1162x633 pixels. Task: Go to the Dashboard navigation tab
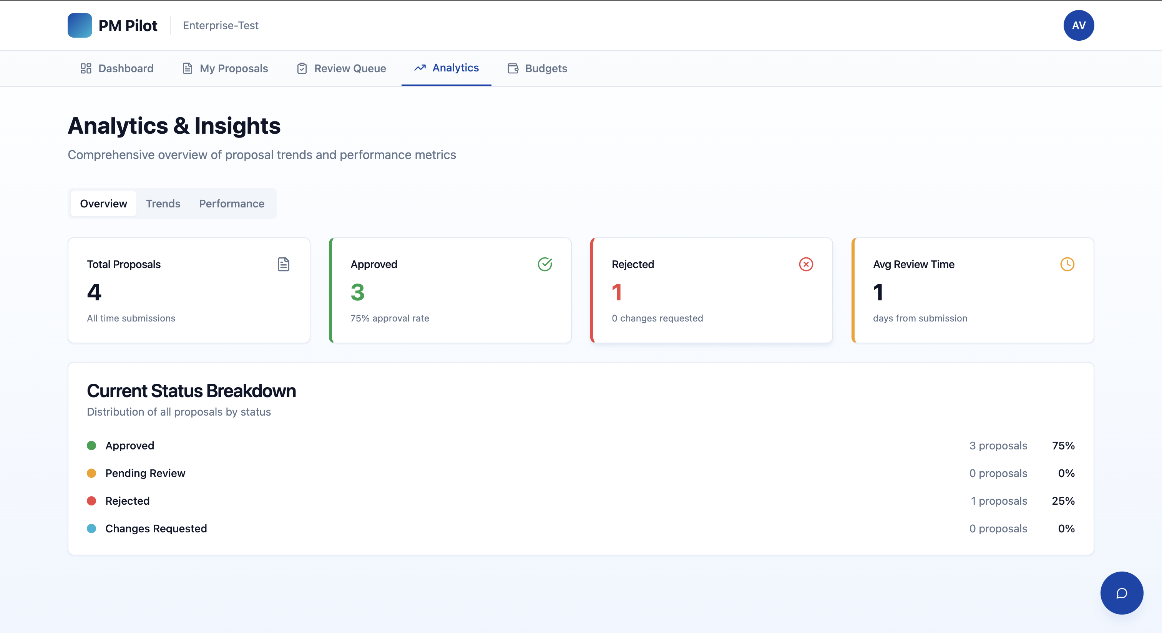[x=117, y=68]
